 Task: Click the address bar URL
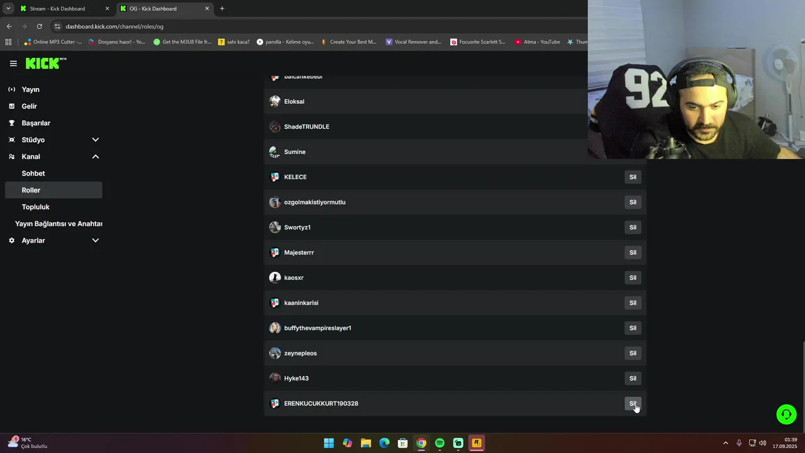[x=114, y=26]
